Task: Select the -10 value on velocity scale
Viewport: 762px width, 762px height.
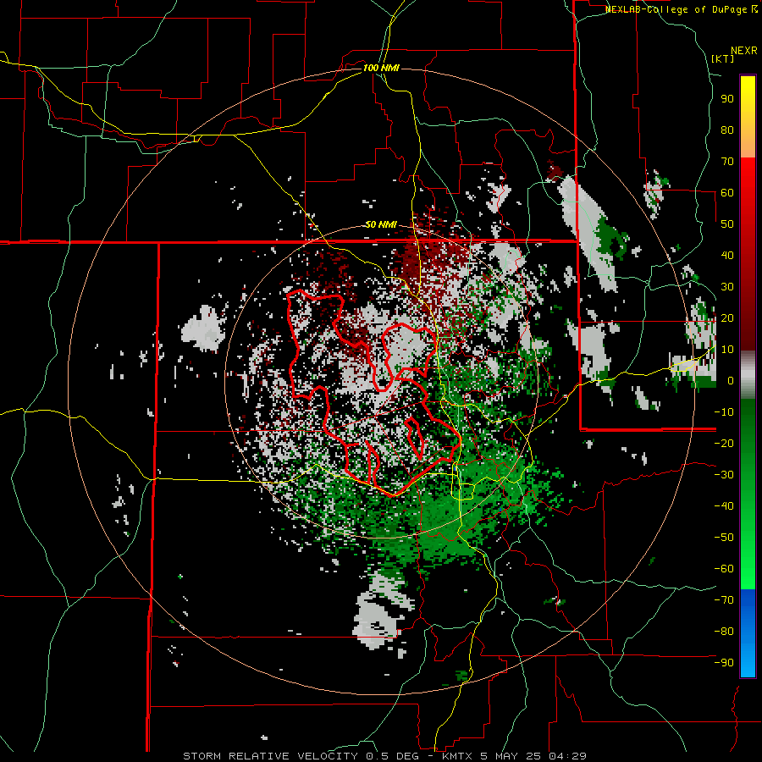Action: (x=724, y=412)
